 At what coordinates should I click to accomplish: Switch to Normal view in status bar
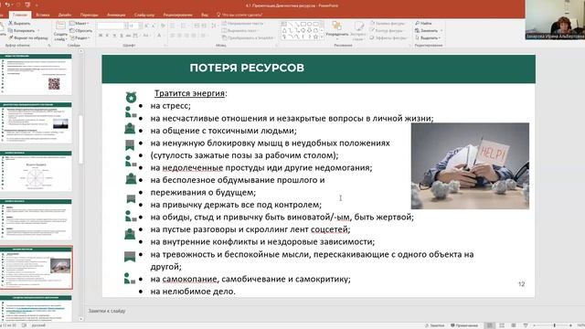[x=490, y=325]
